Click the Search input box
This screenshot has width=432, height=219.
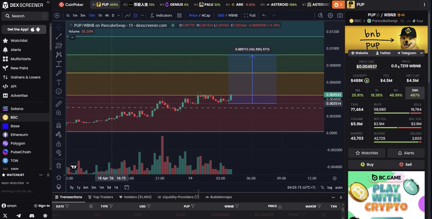click(25, 16)
